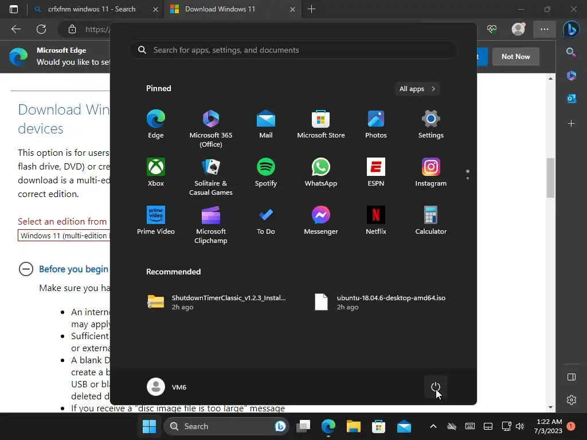Go back in Edge browser

point(16,29)
